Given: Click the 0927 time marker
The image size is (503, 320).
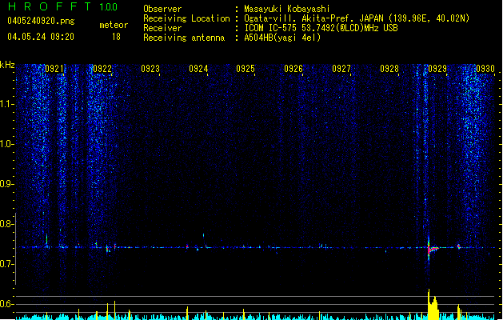Looking at the screenshot, I should 341,69.
